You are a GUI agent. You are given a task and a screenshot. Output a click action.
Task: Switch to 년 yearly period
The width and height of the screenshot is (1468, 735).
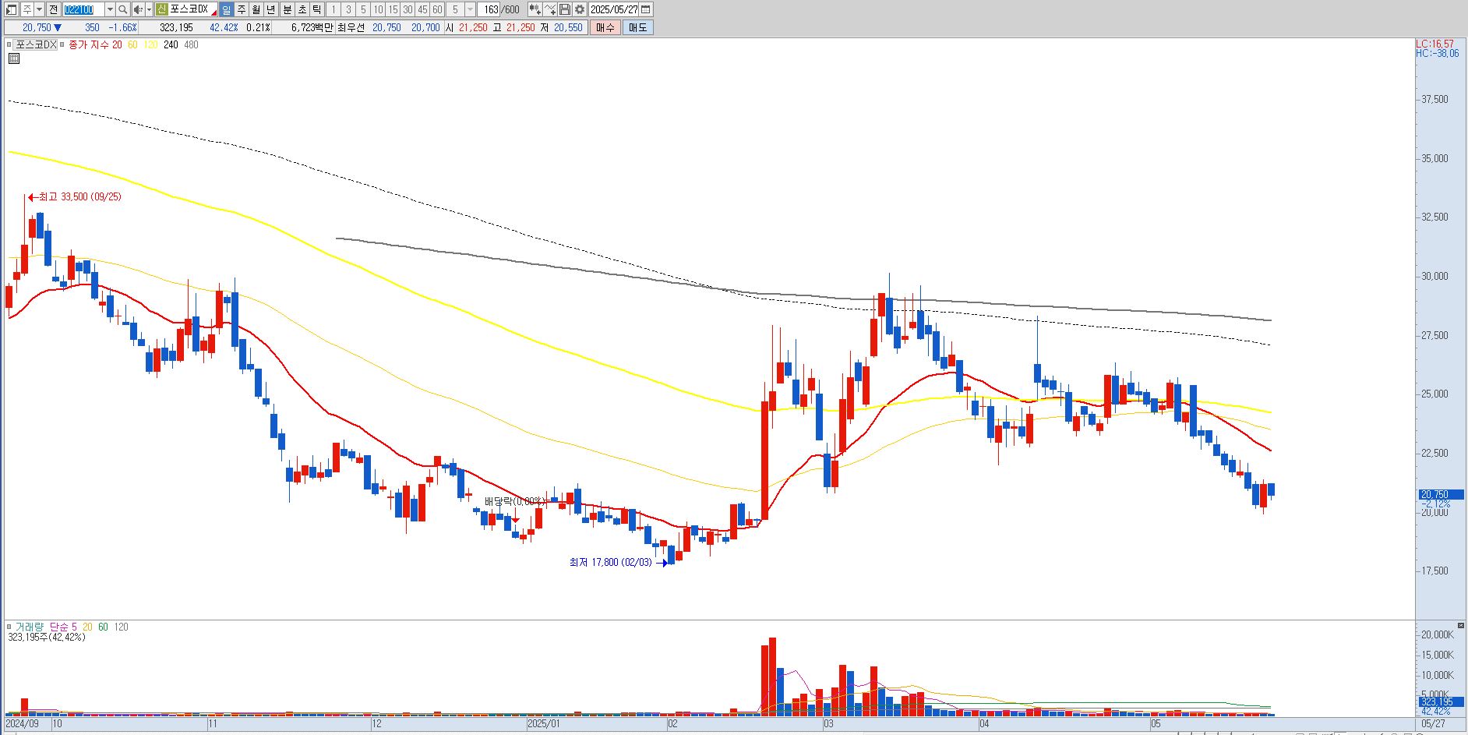[x=271, y=9]
